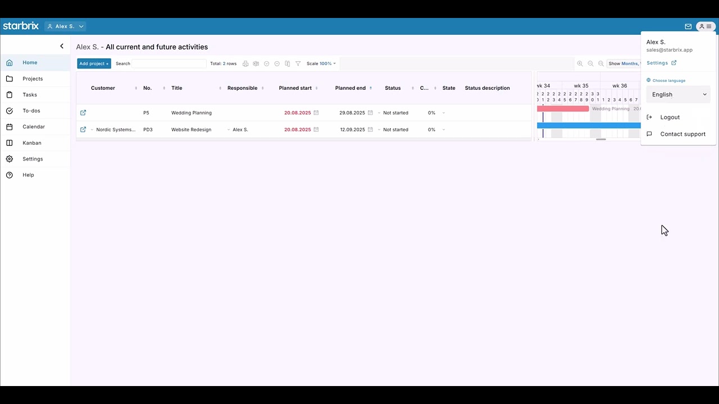This screenshot has height=404, width=719.
Task: Open Projects in the sidebar
Action: click(35, 79)
